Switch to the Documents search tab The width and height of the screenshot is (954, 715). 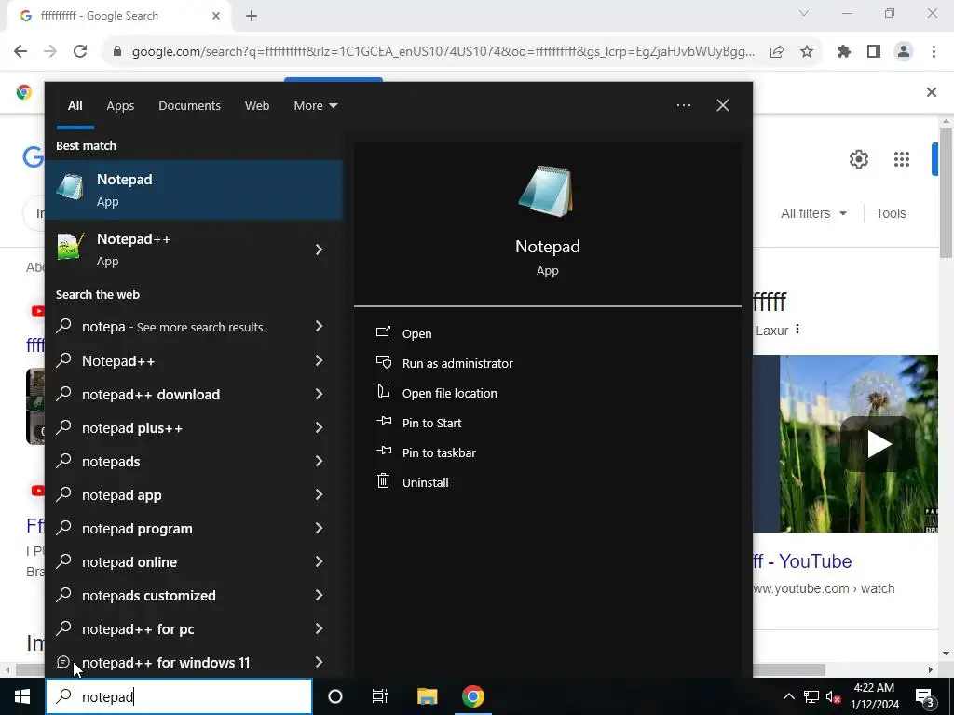click(189, 105)
